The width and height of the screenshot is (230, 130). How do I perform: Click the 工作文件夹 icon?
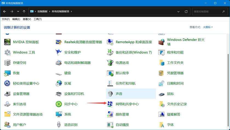pos(162,63)
